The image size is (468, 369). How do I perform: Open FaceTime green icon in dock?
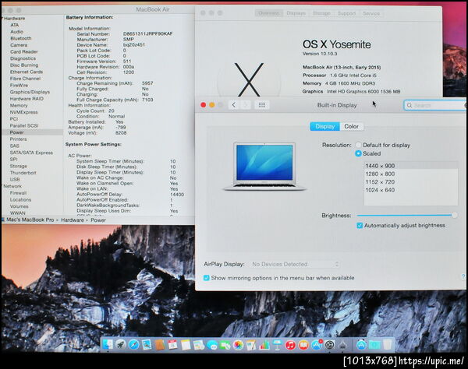coord(225,345)
